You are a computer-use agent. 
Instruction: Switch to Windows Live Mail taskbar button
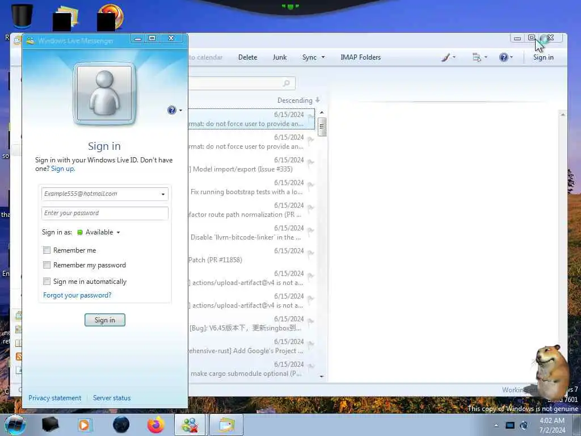point(227,425)
